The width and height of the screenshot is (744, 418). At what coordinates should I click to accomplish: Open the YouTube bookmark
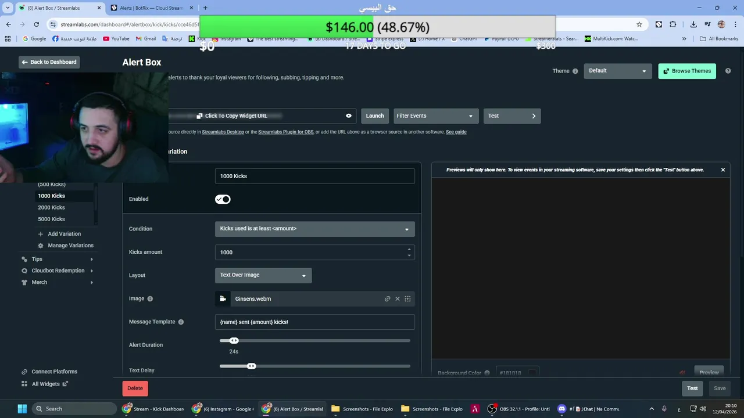tap(116, 39)
